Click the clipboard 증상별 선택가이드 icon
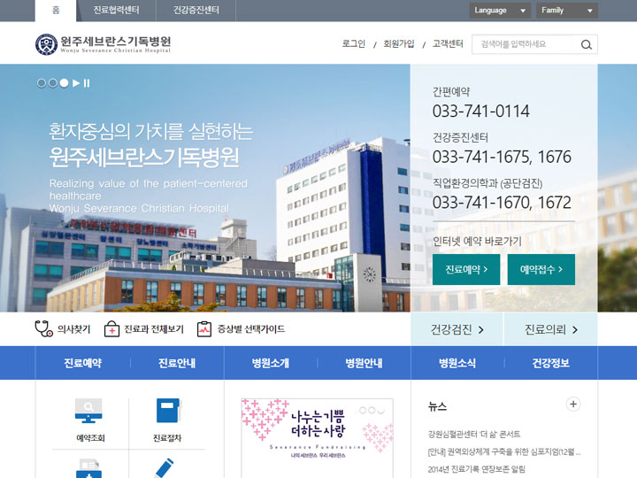The image size is (637, 478). pyautogui.click(x=204, y=328)
